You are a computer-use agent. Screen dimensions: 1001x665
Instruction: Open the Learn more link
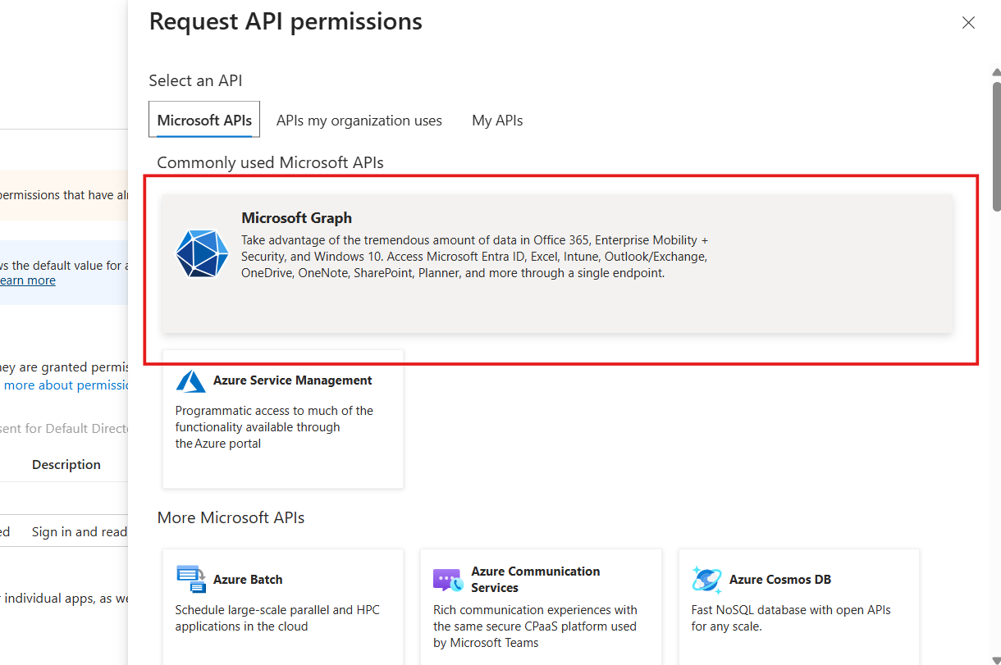[x=28, y=280]
